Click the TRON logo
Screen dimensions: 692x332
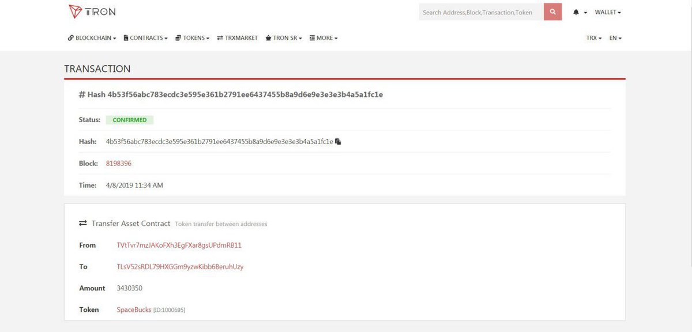coord(92,12)
